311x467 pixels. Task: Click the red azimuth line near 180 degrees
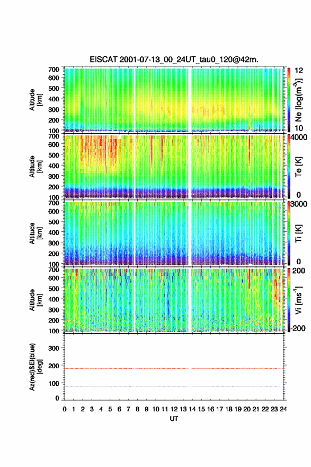point(173,368)
